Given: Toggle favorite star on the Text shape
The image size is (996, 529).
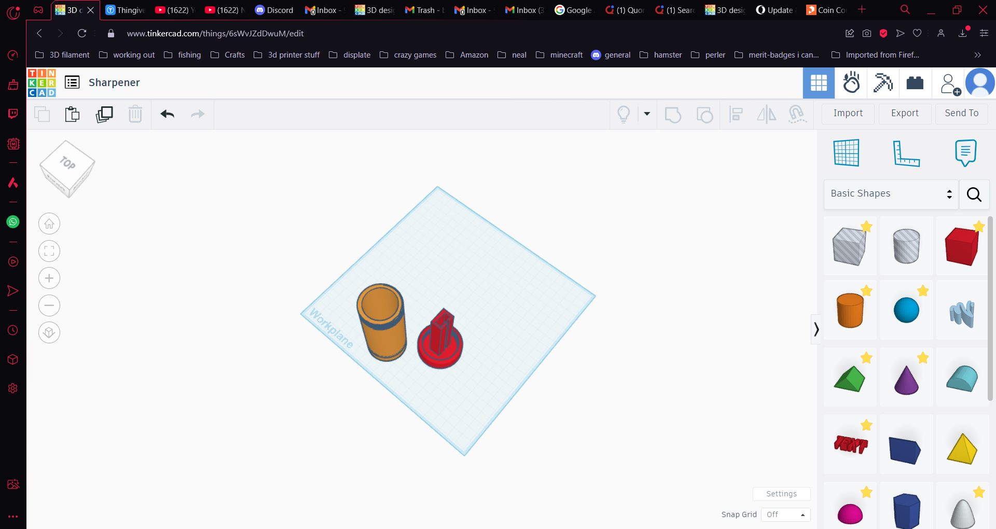Looking at the screenshot, I should pos(866,425).
